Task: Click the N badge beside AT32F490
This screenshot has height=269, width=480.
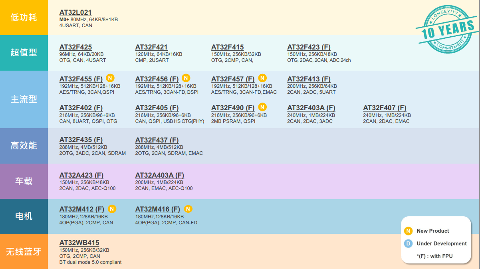Action: tap(262, 107)
